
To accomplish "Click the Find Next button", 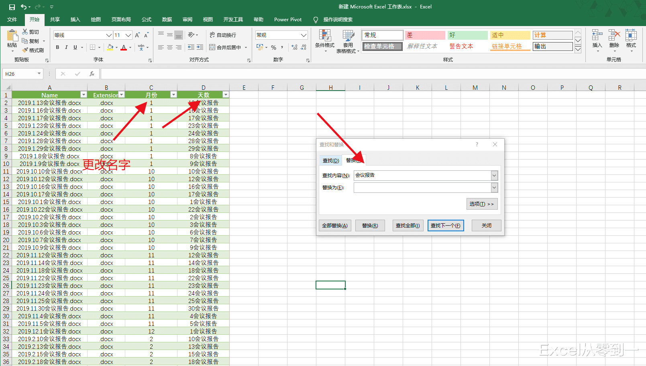I will [x=446, y=226].
